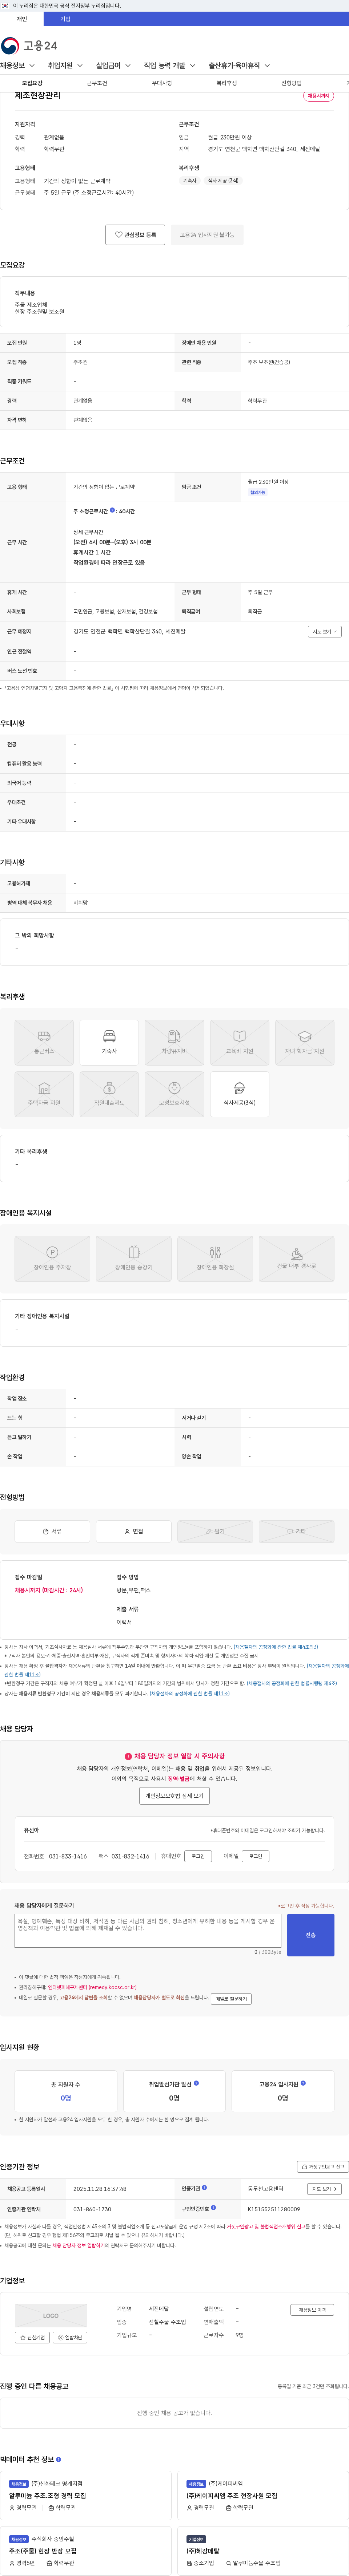Click the 보육보호시설 benefit icon
349x2576 pixels.
(174, 1094)
